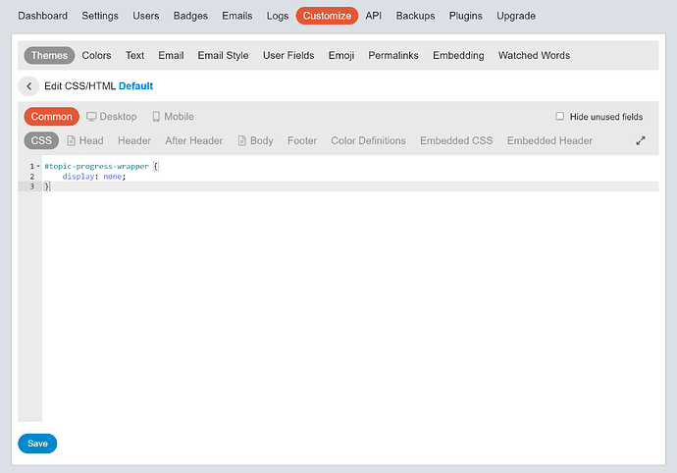Select the Customize admin tab
Viewport: 677px width, 473px height.
[327, 16]
